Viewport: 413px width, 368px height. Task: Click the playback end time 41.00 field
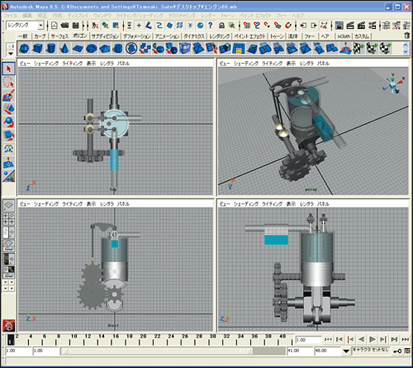[299, 351]
